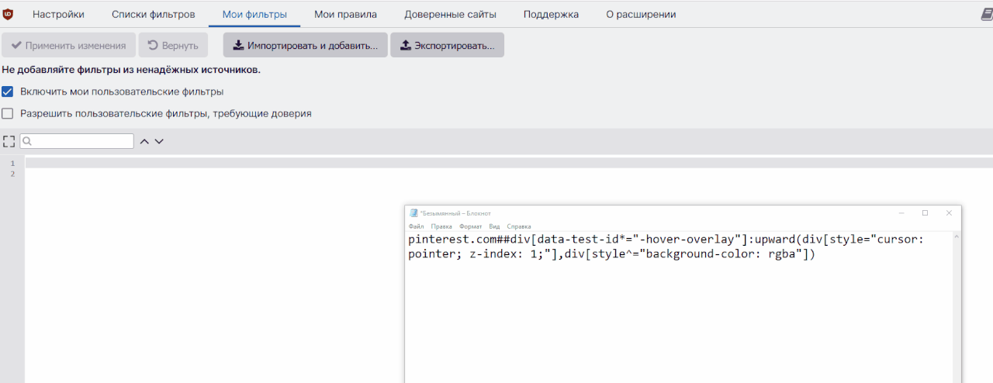Enable filters requiring trust checkbox
The height and width of the screenshot is (383, 993).
(8, 113)
